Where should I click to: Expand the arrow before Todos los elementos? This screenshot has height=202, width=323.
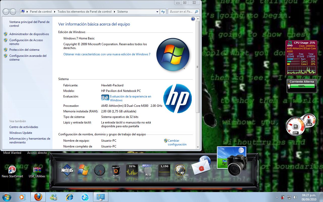coord(55,12)
